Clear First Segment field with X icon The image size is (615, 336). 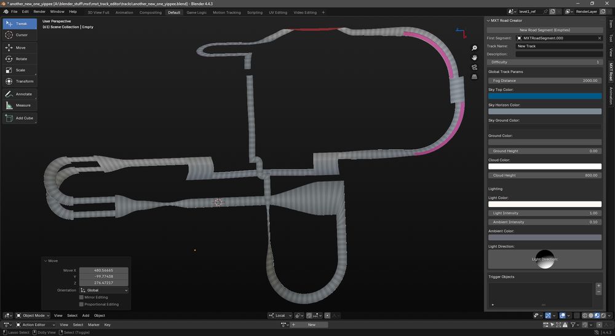[x=599, y=38]
